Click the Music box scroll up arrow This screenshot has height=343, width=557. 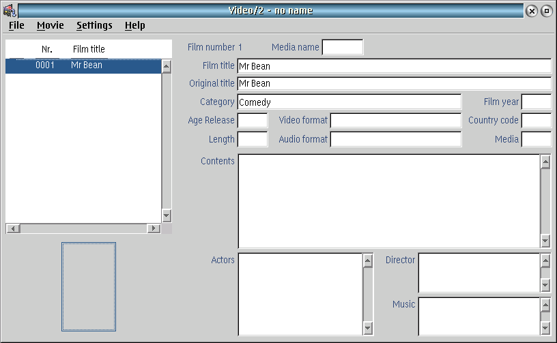click(545, 305)
